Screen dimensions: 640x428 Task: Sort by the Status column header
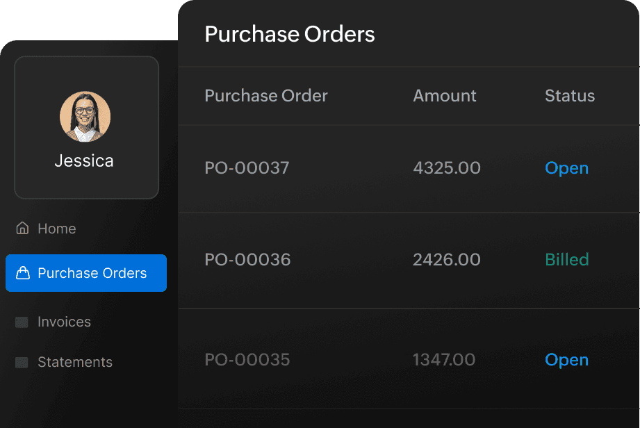click(570, 96)
